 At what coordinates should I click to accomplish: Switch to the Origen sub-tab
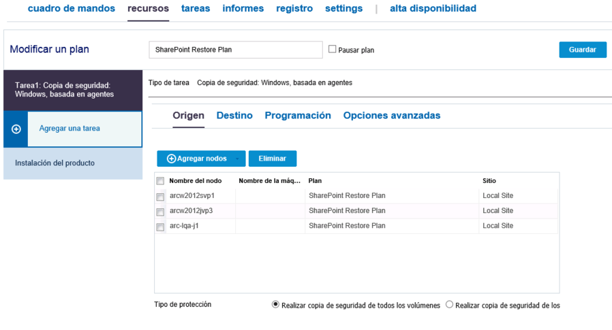coord(189,115)
